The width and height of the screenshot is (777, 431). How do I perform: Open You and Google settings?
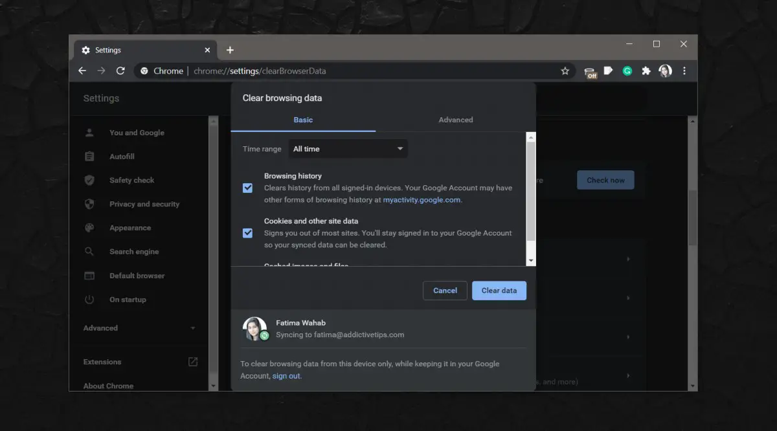coord(137,133)
